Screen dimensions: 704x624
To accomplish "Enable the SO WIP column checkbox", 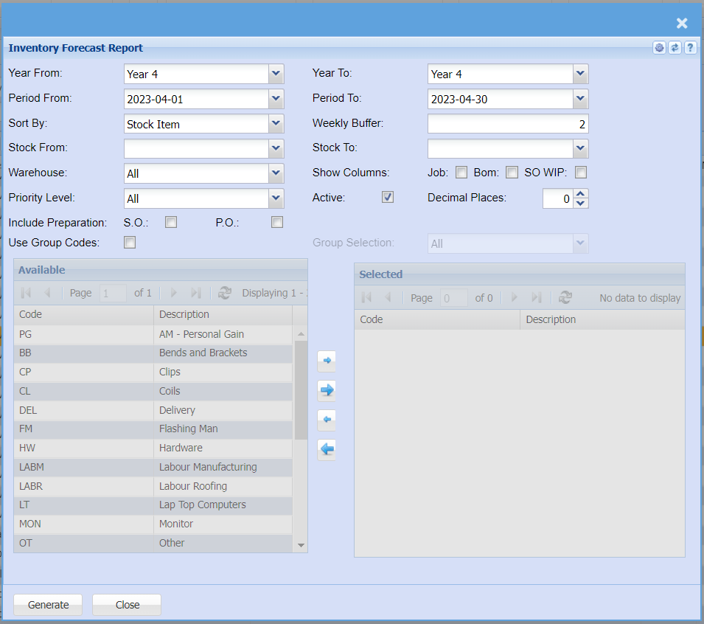I will [x=581, y=173].
